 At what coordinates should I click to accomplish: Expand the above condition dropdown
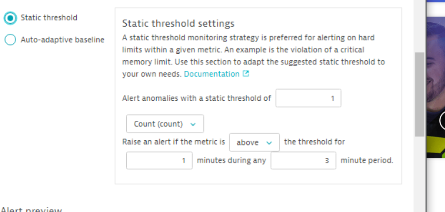[x=254, y=142]
